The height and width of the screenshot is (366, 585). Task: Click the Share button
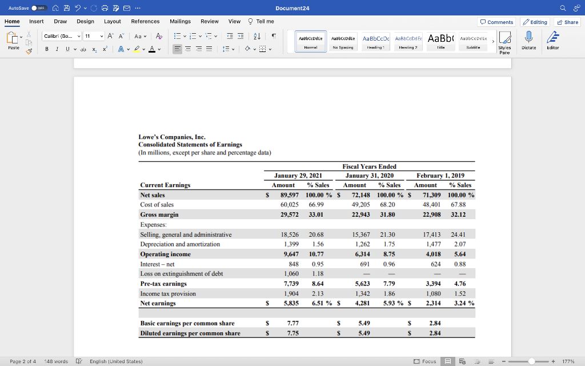(x=567, y=22)
